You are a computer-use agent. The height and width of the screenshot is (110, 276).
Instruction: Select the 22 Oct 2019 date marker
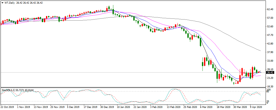[7, 107]
